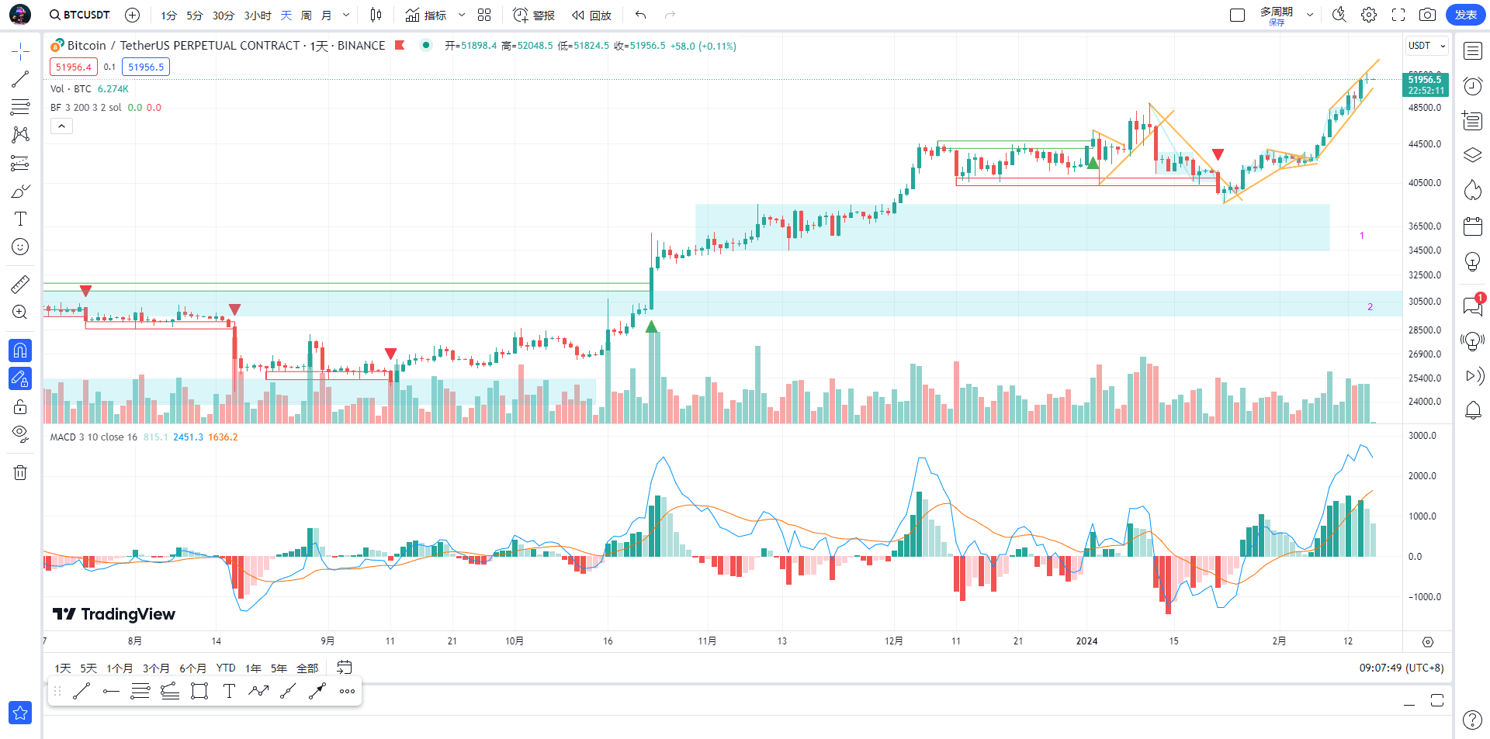Open timezone 09:07:49 (UTC+8) menu
1490x739 pixels.
coord(1401,668)
